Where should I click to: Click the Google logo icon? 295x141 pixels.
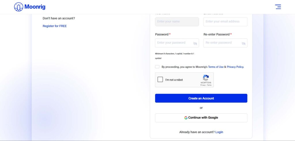pos(186,118)
